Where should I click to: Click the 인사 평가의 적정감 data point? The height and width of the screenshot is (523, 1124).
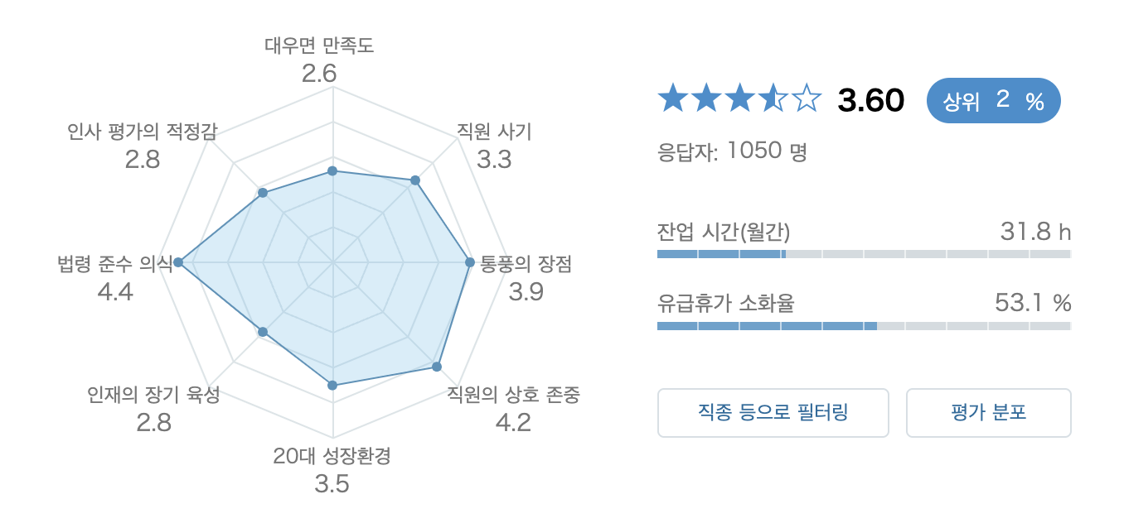click(262, 191)
